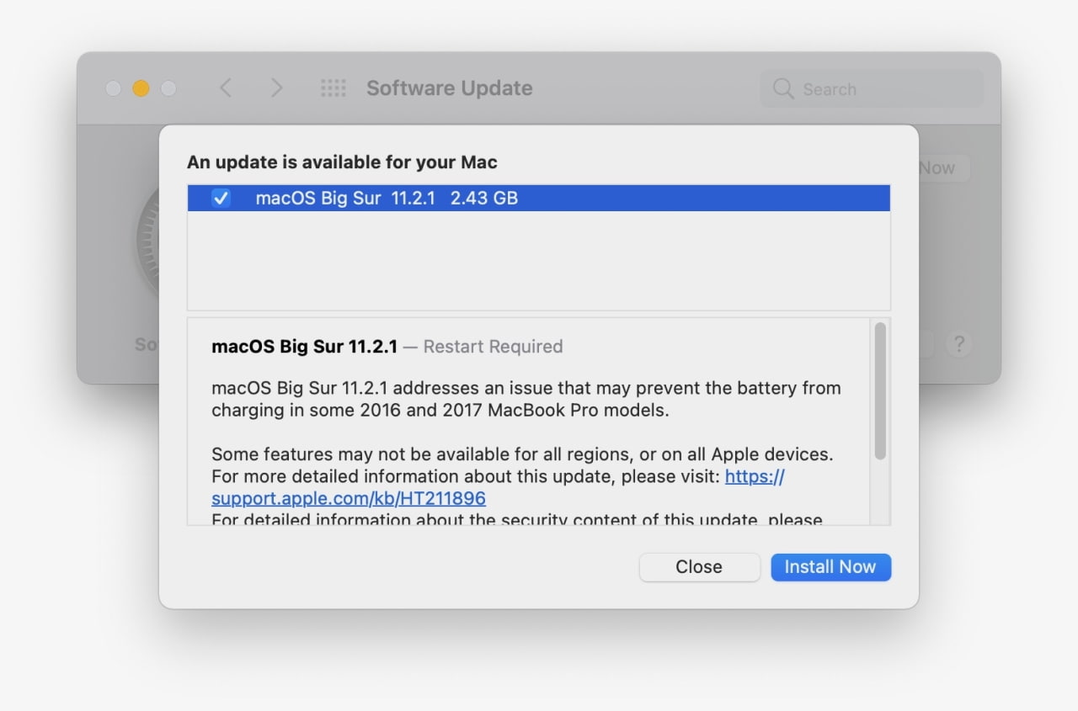
Task: Go forward with the right chevron
Action: coord(276,88)
